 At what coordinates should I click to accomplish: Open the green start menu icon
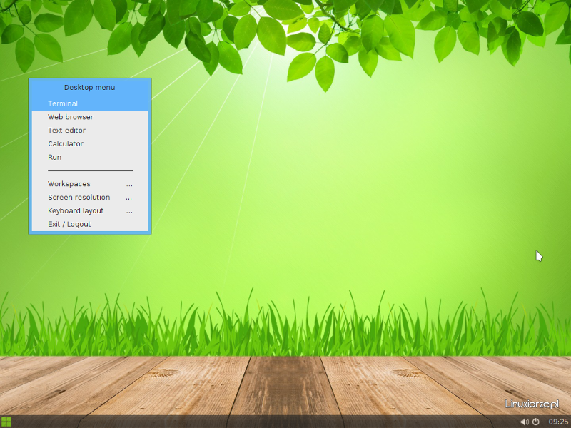[6, 422]
